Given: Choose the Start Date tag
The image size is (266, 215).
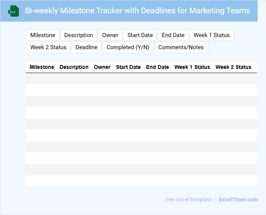Looking at the screenshot, I should [x=140, y=35].
